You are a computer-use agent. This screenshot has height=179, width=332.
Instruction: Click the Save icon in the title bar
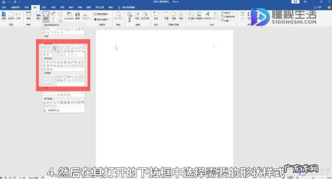click(4, 2)
